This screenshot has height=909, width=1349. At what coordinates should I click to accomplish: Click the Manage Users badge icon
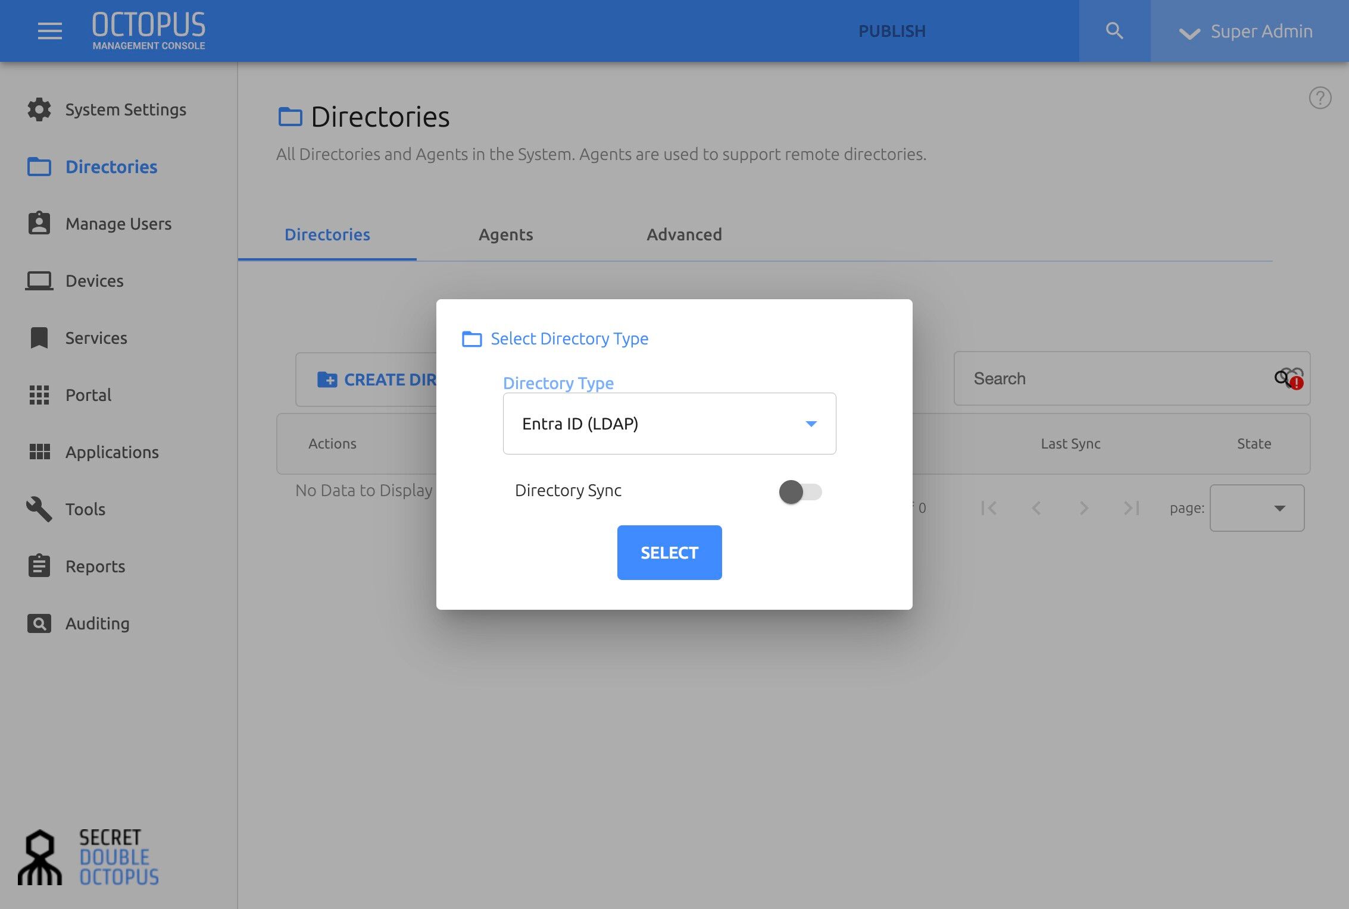tap(39, 223)
